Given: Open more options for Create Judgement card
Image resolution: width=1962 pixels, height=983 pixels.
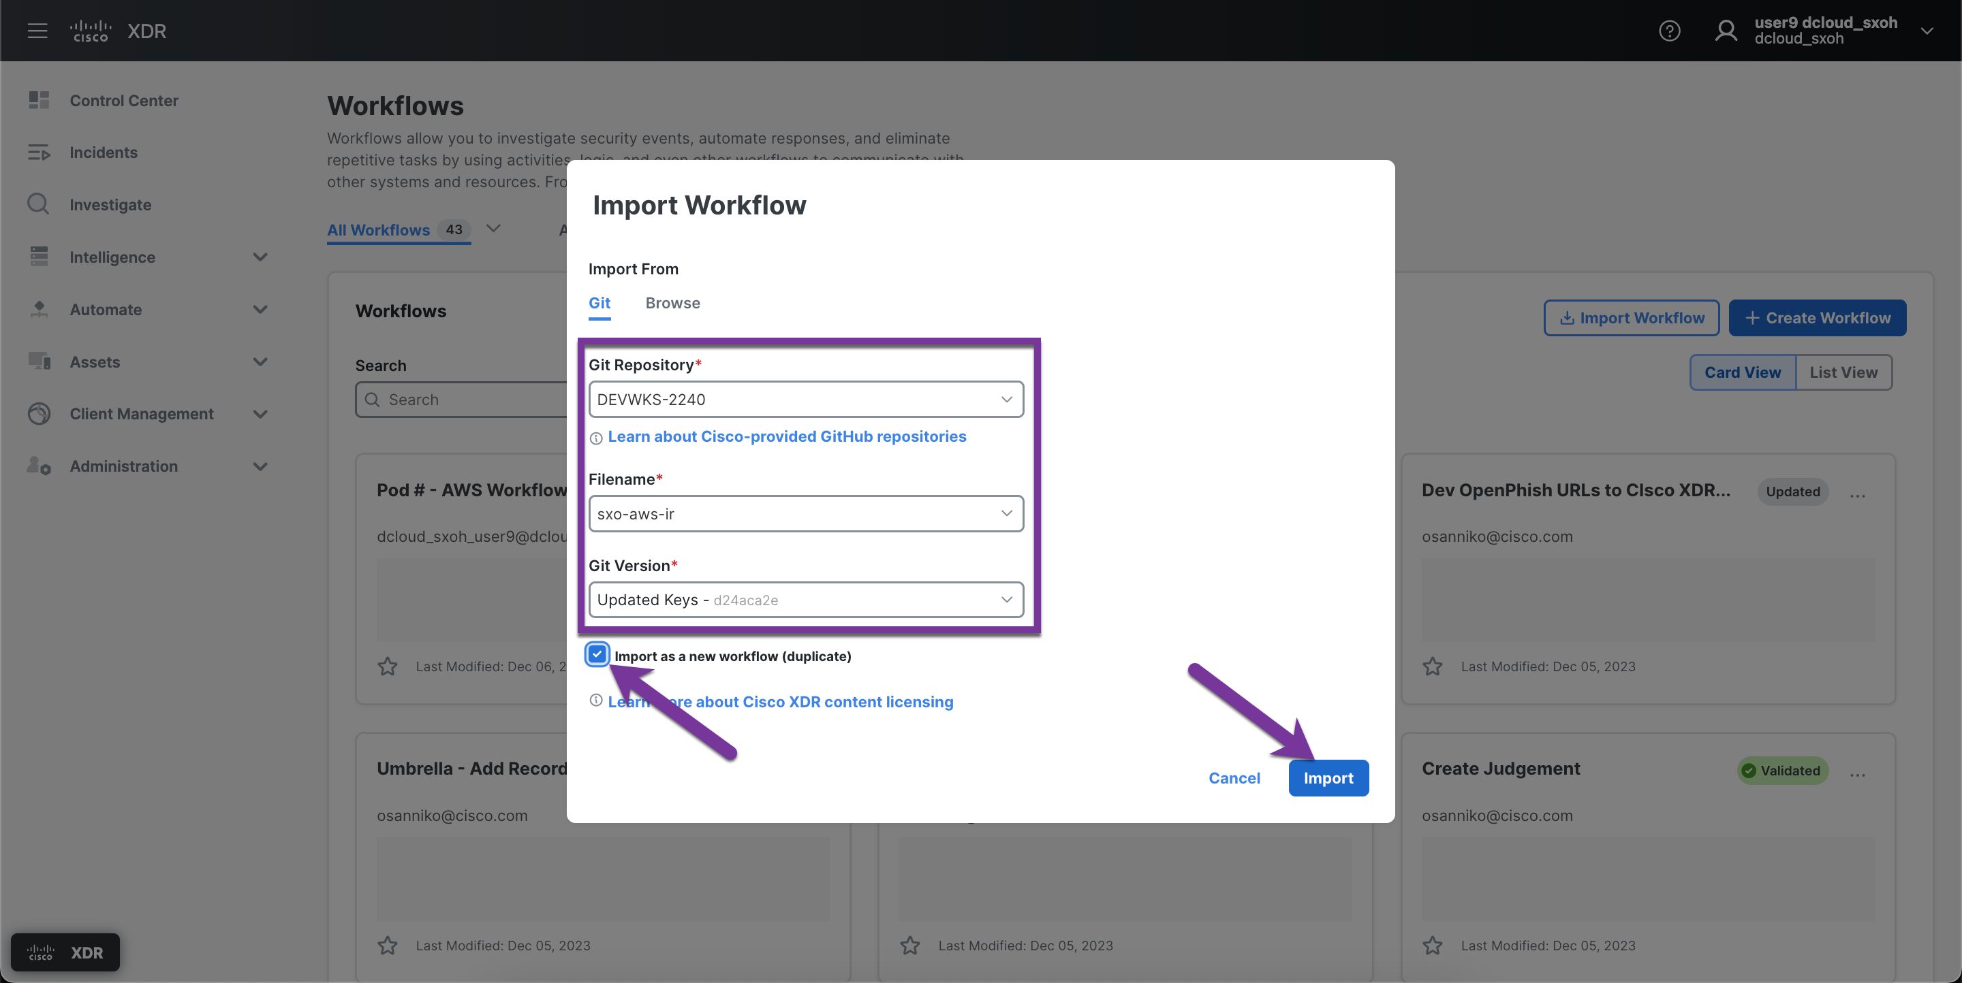Looking at the screenshot, I should coord(1858,775).
